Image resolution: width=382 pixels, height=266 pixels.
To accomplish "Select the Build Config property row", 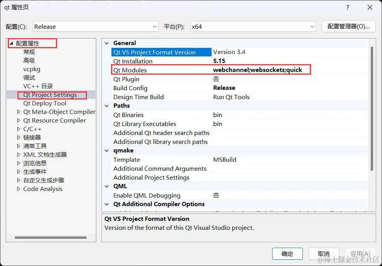I will [x=239, y=88].
